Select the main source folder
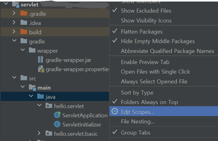The image size is (218, 141). tap(44, 88)
